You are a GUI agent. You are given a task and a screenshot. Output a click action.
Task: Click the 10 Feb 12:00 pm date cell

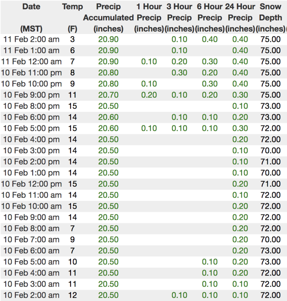tap(31, 184)
